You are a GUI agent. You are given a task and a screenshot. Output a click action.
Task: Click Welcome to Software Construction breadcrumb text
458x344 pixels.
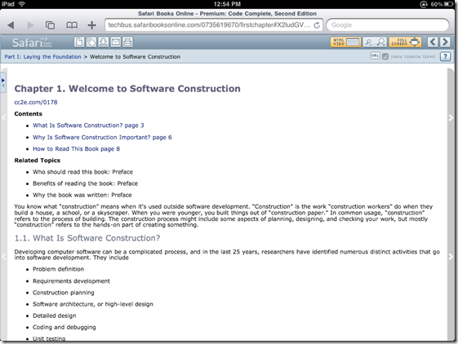(x=135, y=56)
